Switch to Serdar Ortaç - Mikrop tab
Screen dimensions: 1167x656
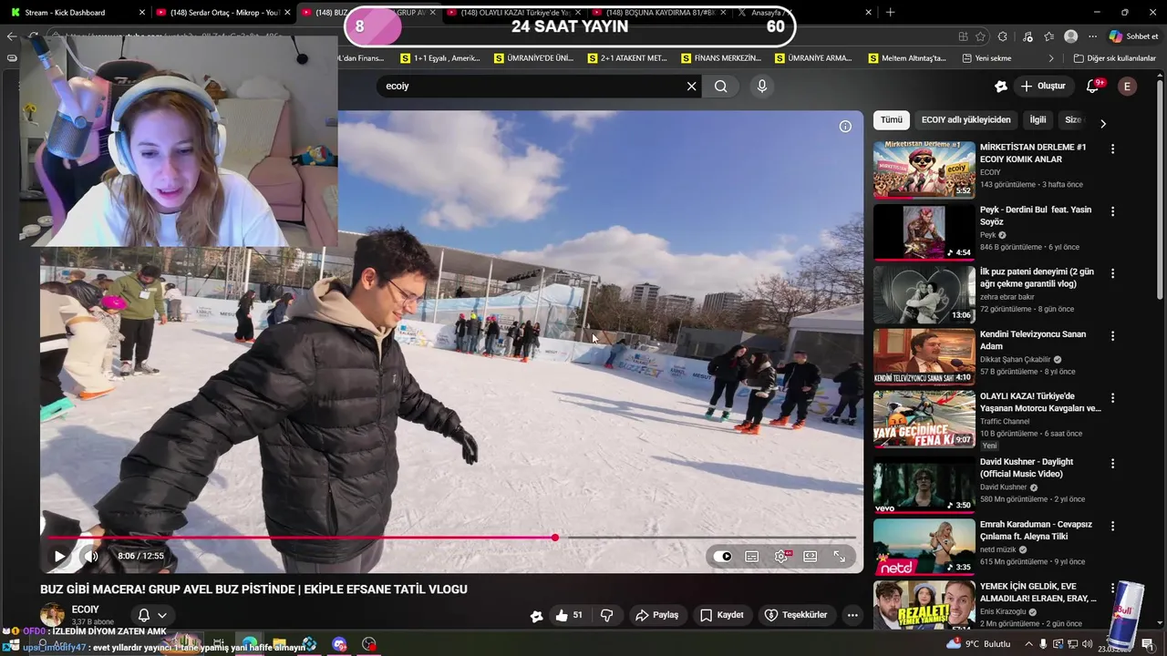(223, 12)
